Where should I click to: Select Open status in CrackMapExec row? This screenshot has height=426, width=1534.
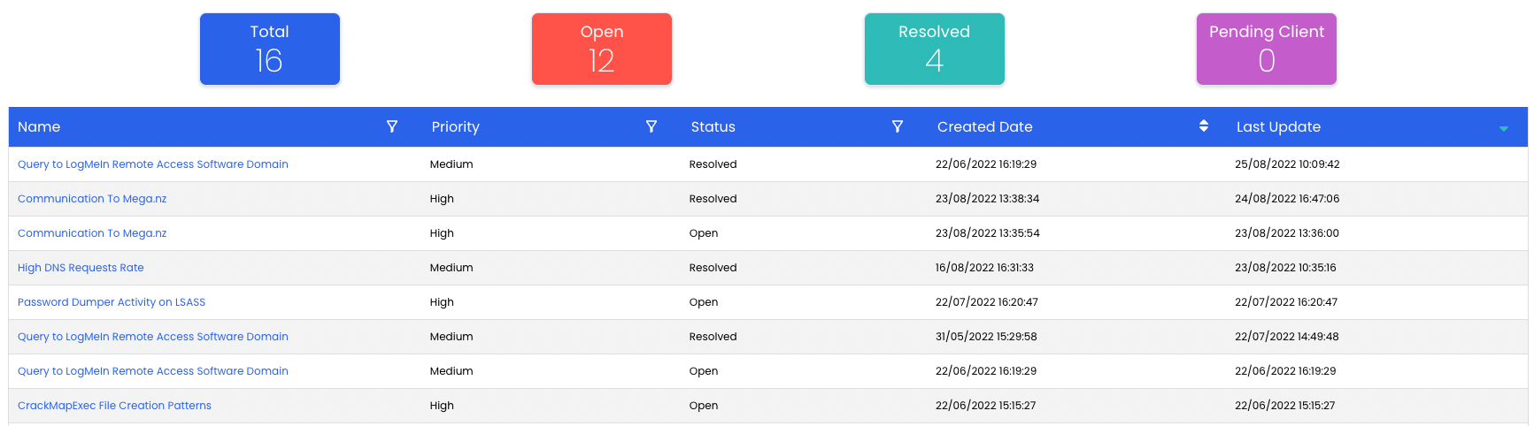[x=704, y=406]
